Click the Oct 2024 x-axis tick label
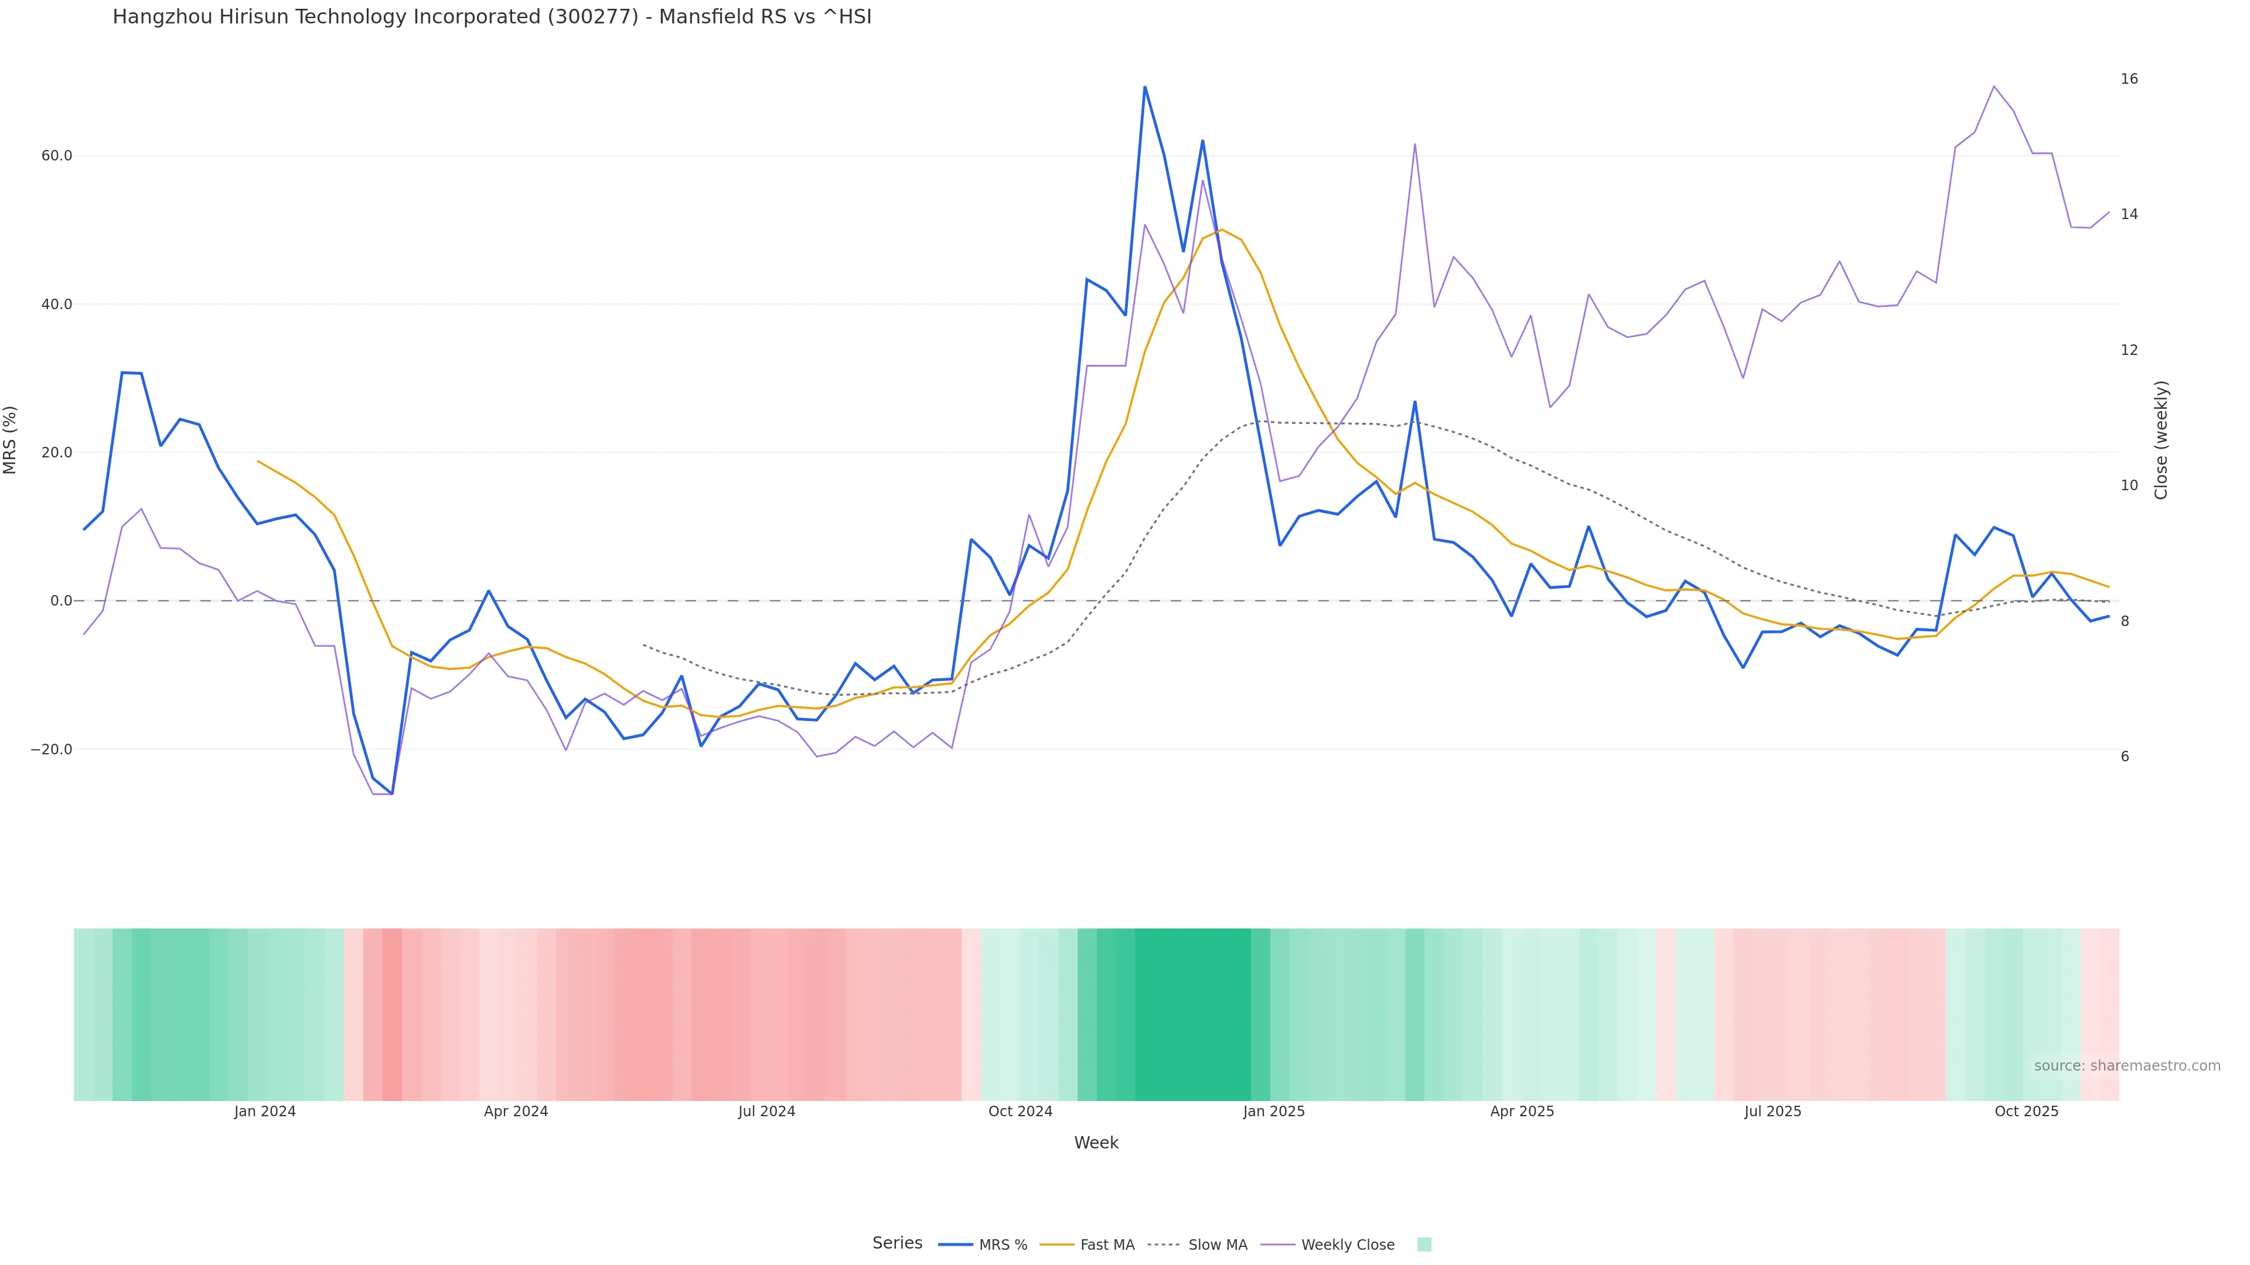 click(x=1020, y=1112)
